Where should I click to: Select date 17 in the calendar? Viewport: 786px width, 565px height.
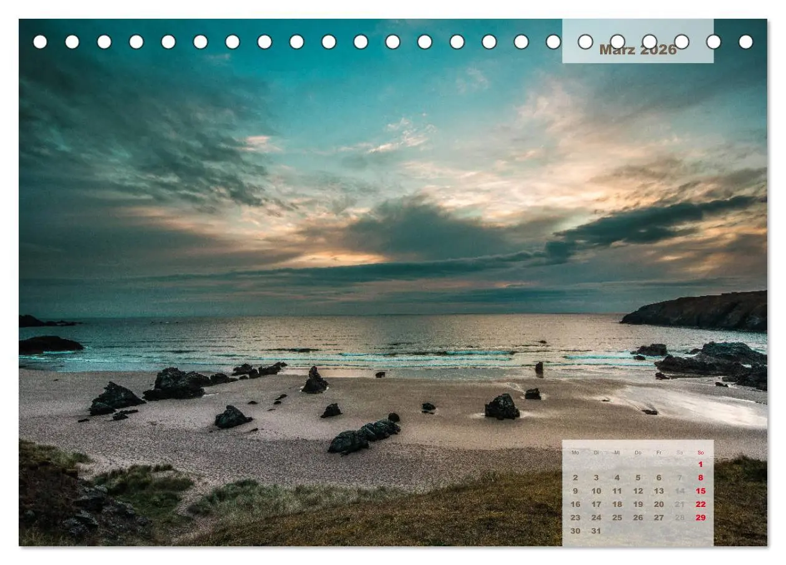(x=596, y=504)
